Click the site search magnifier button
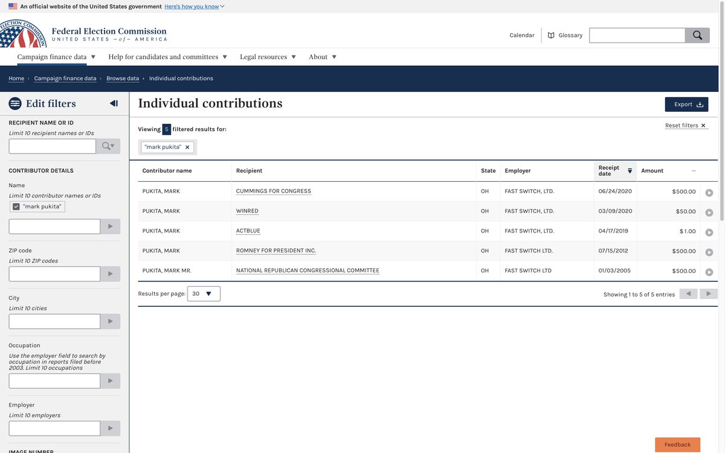This screenshot has height=453, width=725. coord(697,35)
